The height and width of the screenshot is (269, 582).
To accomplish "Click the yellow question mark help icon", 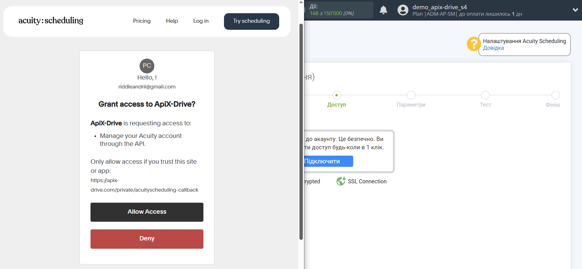I will click(474, 44).
